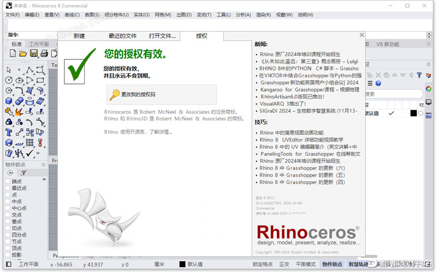Enable the 垂点 snap checkbox
Viewport: 436px width, 272px height.
(x=7, y=221)
